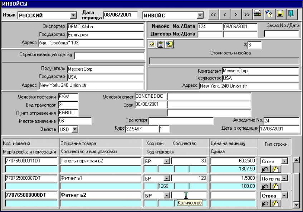Exit form using the door icon
Screen dimensions: 303x212
[x=292, y=15]
